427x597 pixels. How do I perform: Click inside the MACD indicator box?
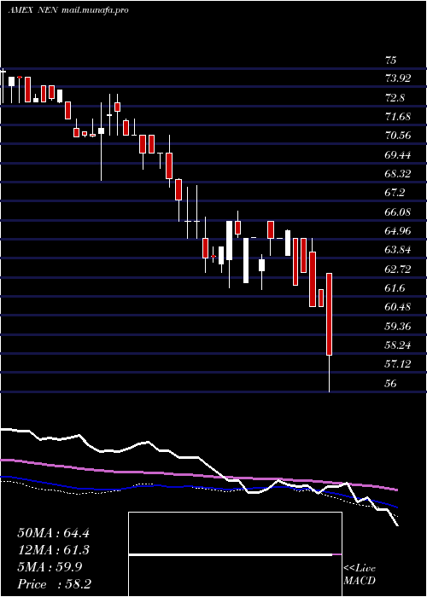coord(235,554)
